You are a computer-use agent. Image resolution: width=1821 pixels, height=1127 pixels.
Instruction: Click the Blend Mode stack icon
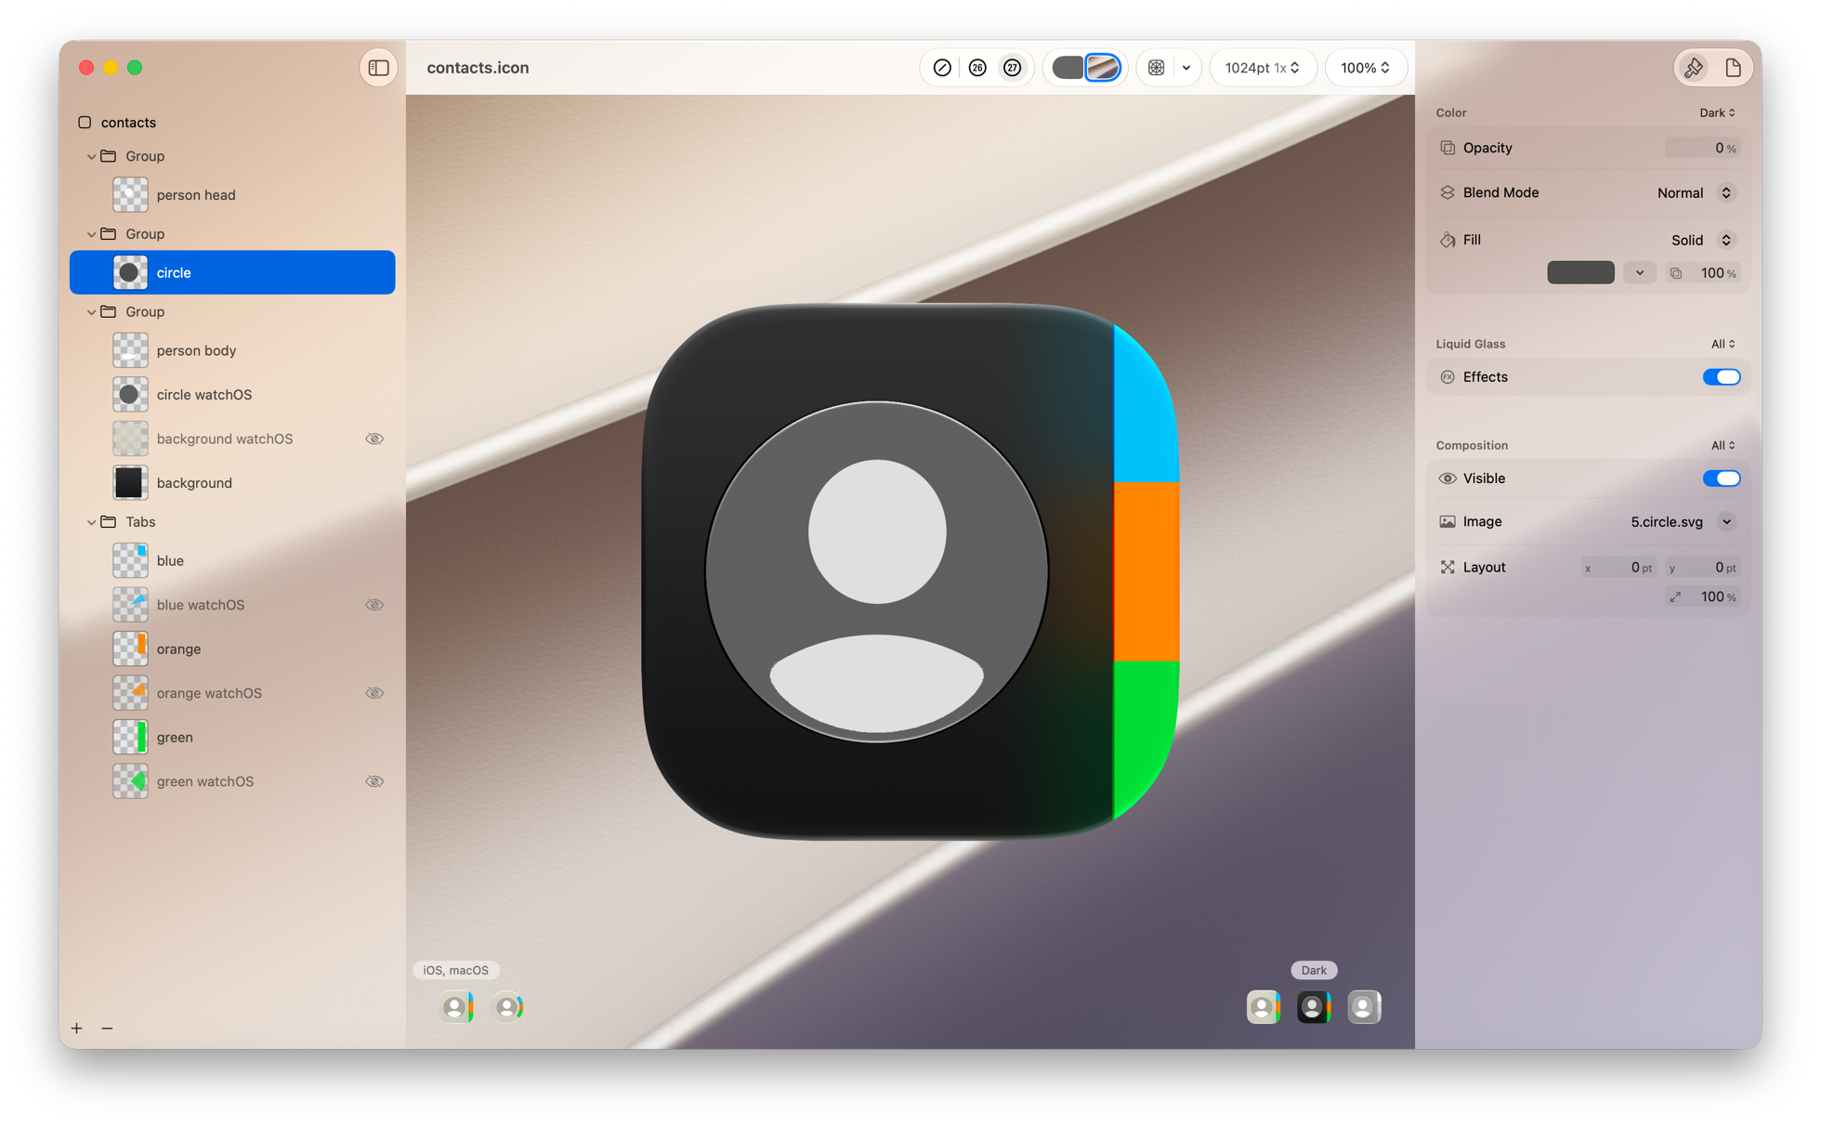1448,193
